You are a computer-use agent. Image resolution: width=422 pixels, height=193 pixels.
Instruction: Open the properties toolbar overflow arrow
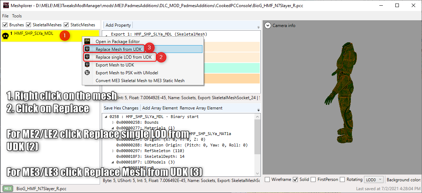pyautogui.click(x=258, y=27)
